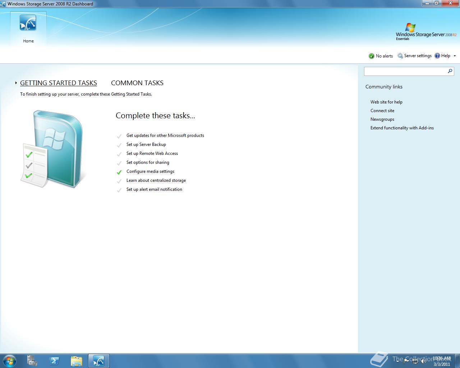460x368 pixels.
Task: Switch to Common Tasks tab
Action: pos(137,83)
